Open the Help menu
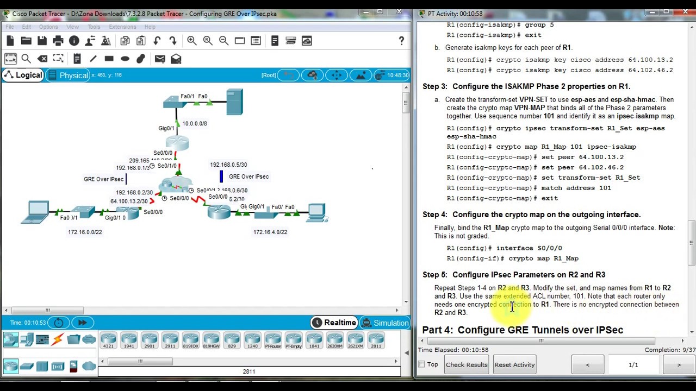 click(x=150, y=27)
